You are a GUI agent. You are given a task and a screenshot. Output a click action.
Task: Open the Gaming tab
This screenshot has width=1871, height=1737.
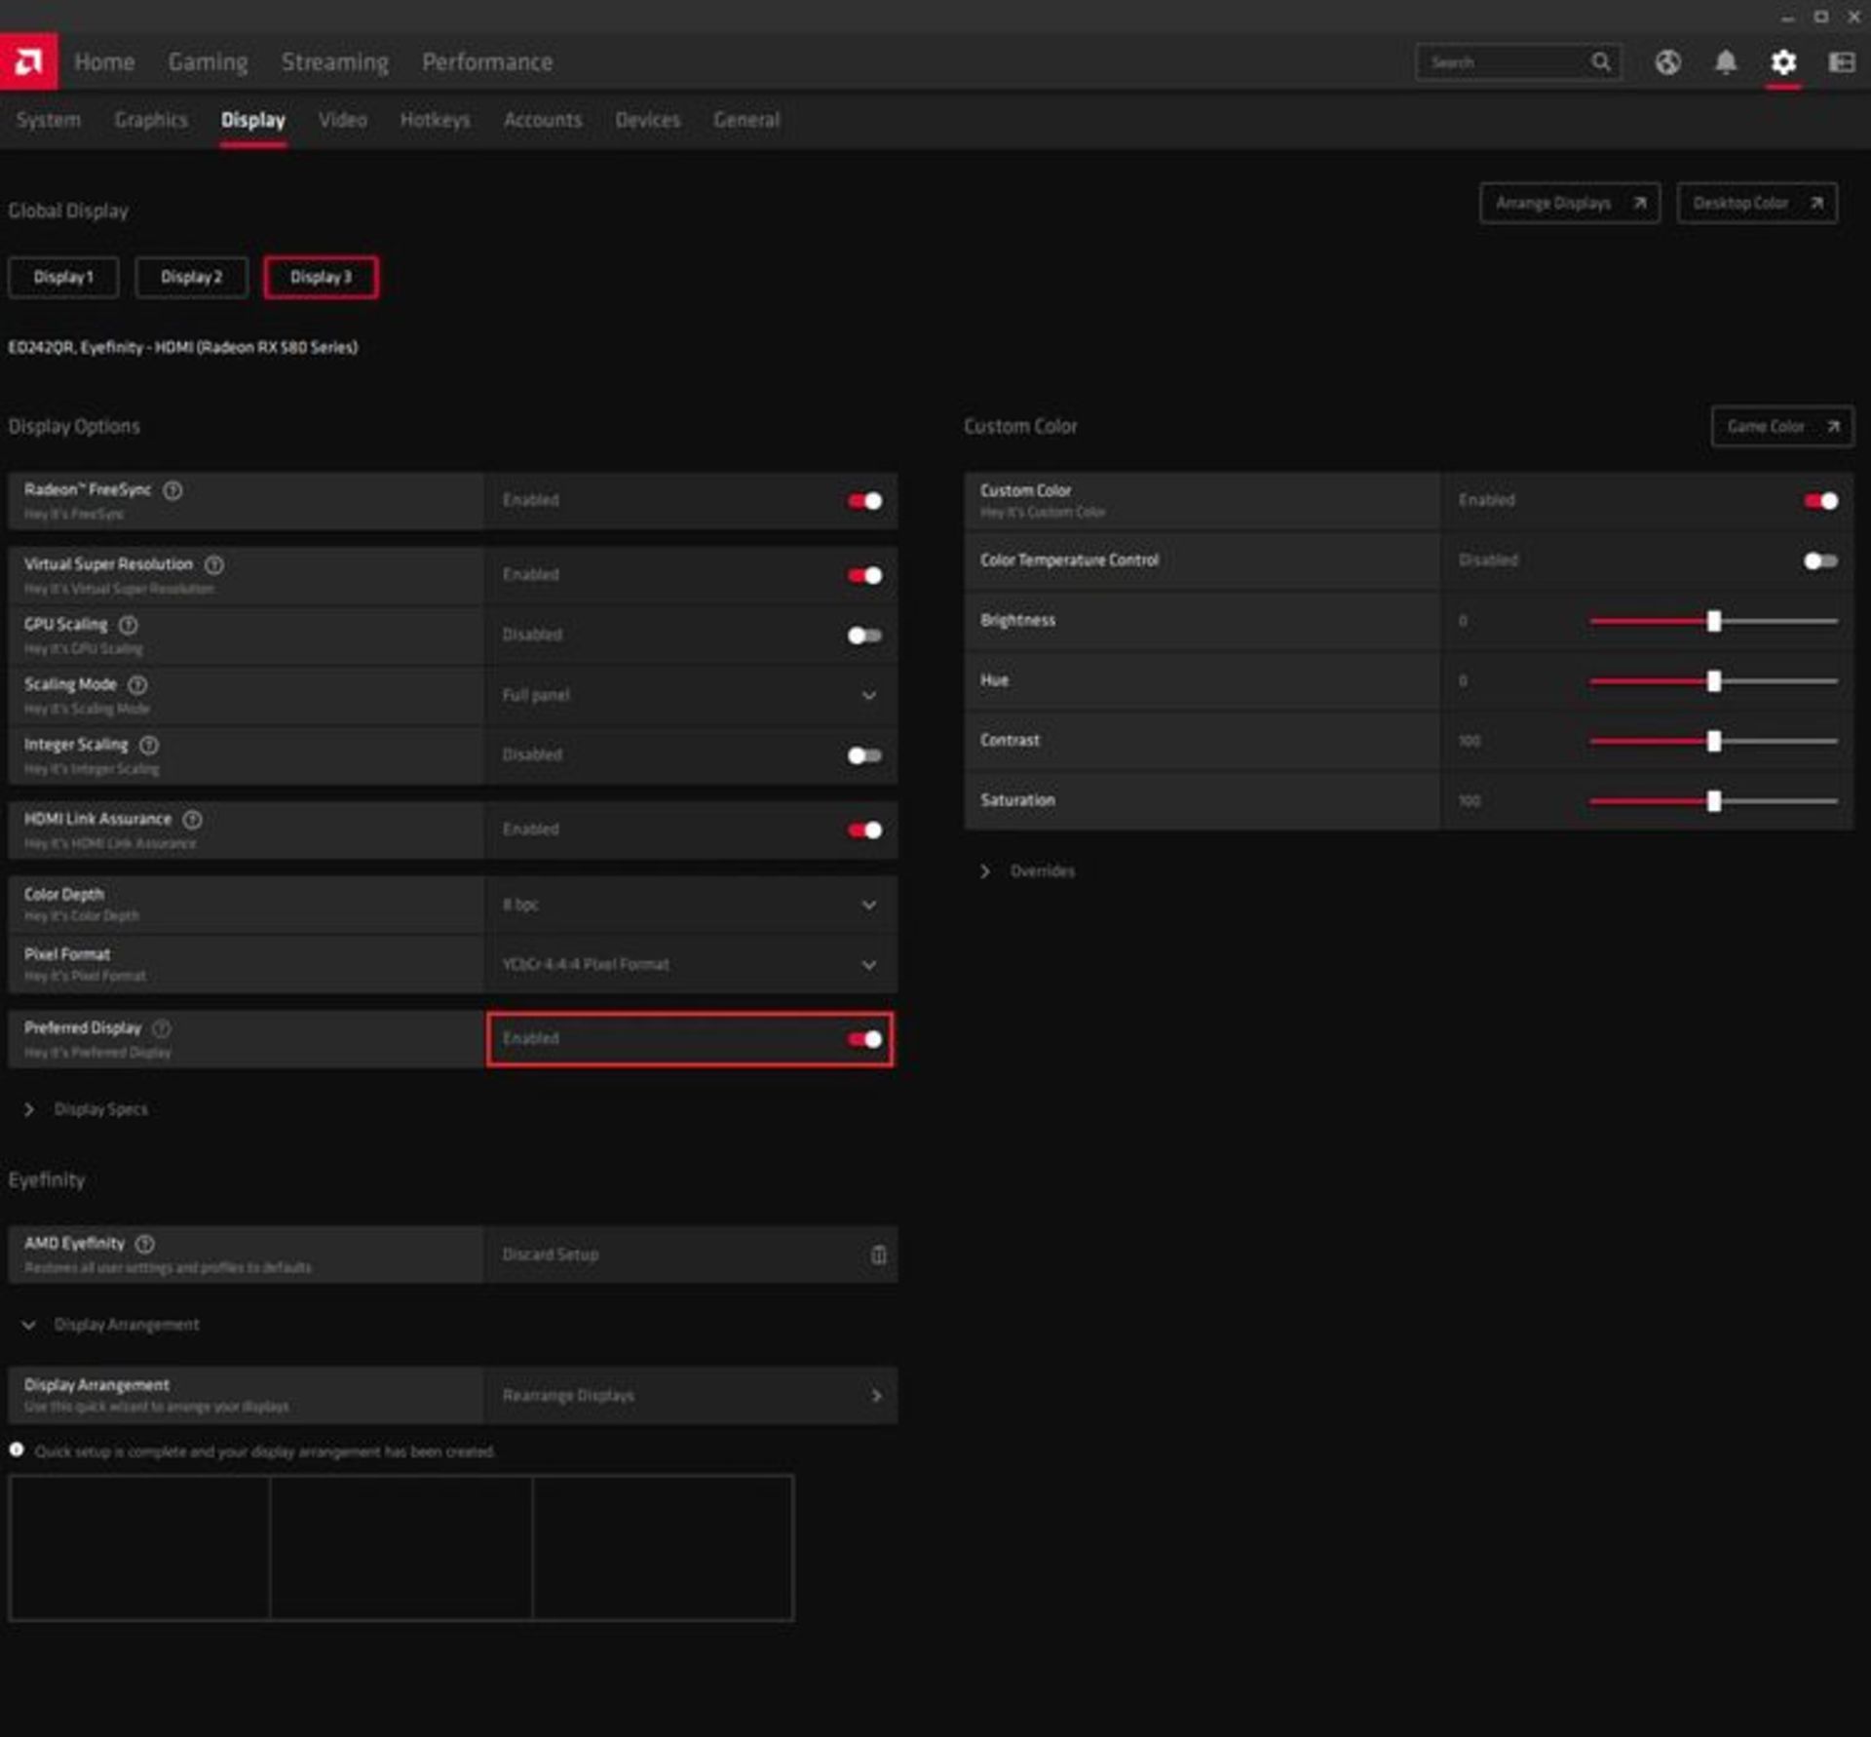tap(208, 62)
